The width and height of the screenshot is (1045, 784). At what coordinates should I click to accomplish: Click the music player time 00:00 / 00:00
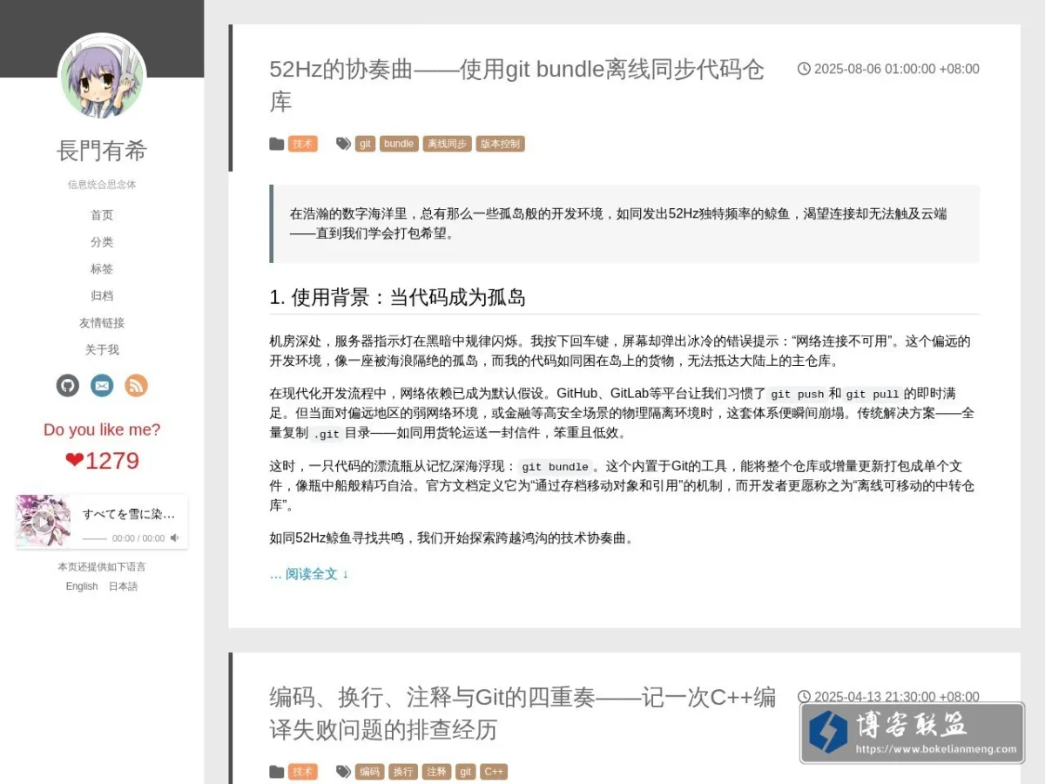pos(138,538)
